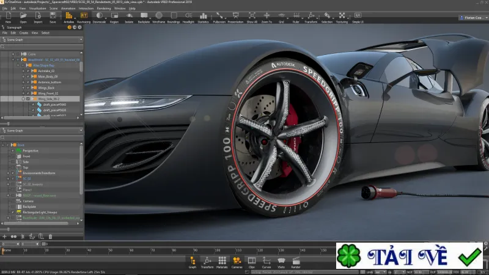The width and height of the screenshot is (489, 275).
Task: Toggle checkbox of EnvironmentsTransform node
Action: [x=13, y=173]
